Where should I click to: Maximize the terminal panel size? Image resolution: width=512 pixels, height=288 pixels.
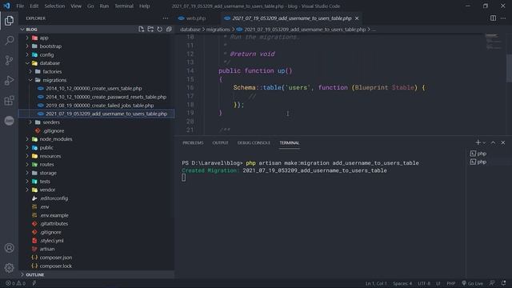[x=493, y=142]
